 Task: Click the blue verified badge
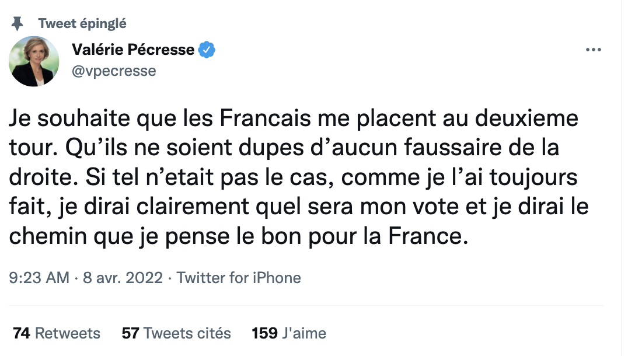(x=207, y=50)
